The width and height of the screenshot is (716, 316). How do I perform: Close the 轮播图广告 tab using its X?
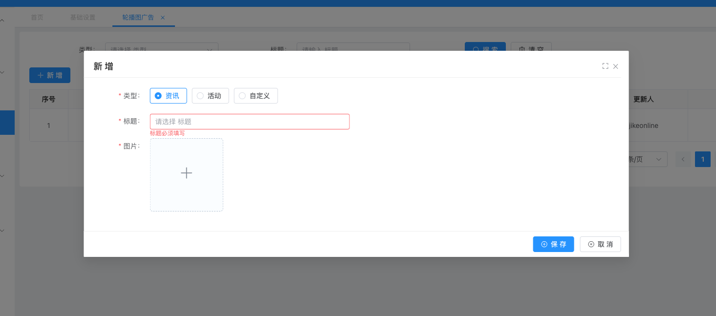tap(163, 18)
